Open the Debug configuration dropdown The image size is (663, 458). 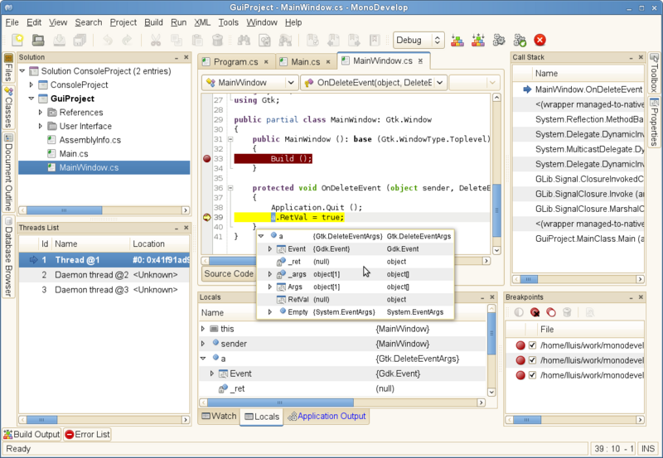pyautogui.click(x=419, y=40)
